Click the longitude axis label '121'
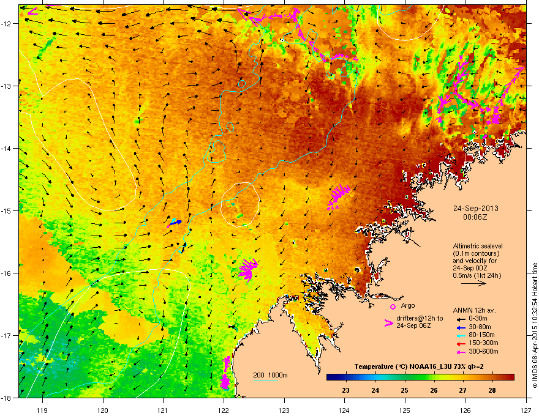 pyautogui.click(x=163, y=410)
